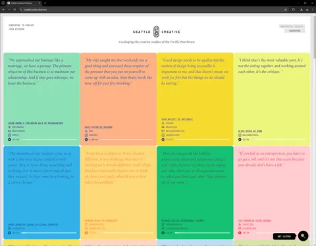Screen dimensions: 316x246
Task: Click website link icon in "My wife taught me" card
Action: pyautogui.click(x=86, y=131)
